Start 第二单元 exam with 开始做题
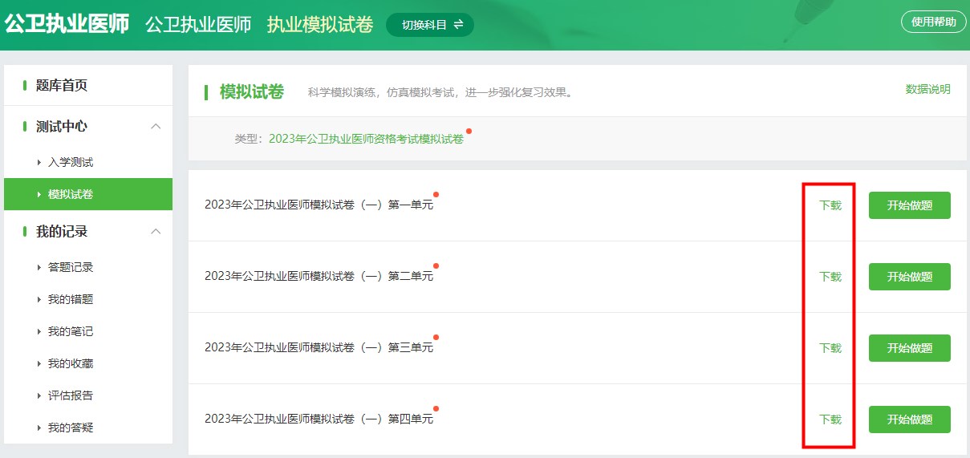This screenshot has height=458, width=970. coord(909,277)
